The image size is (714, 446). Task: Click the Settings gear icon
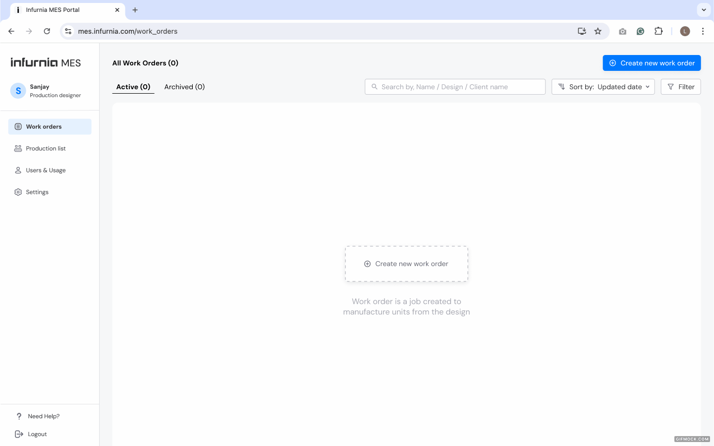(x=18, y=192)
